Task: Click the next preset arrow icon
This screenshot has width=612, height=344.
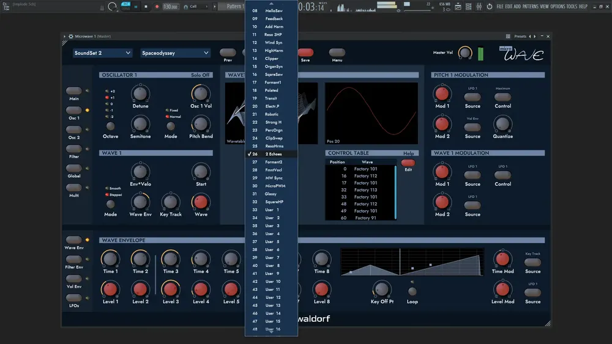Action: tap(535, 36)
